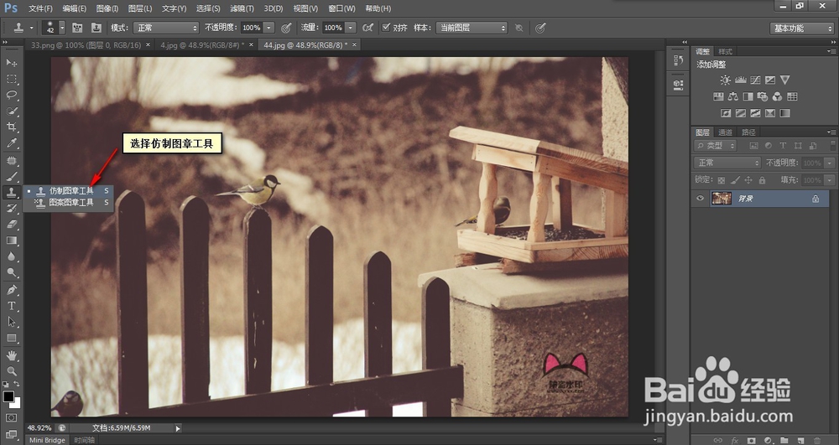Click the foreground color swatch
839x445 pixels.
[8, 396]
